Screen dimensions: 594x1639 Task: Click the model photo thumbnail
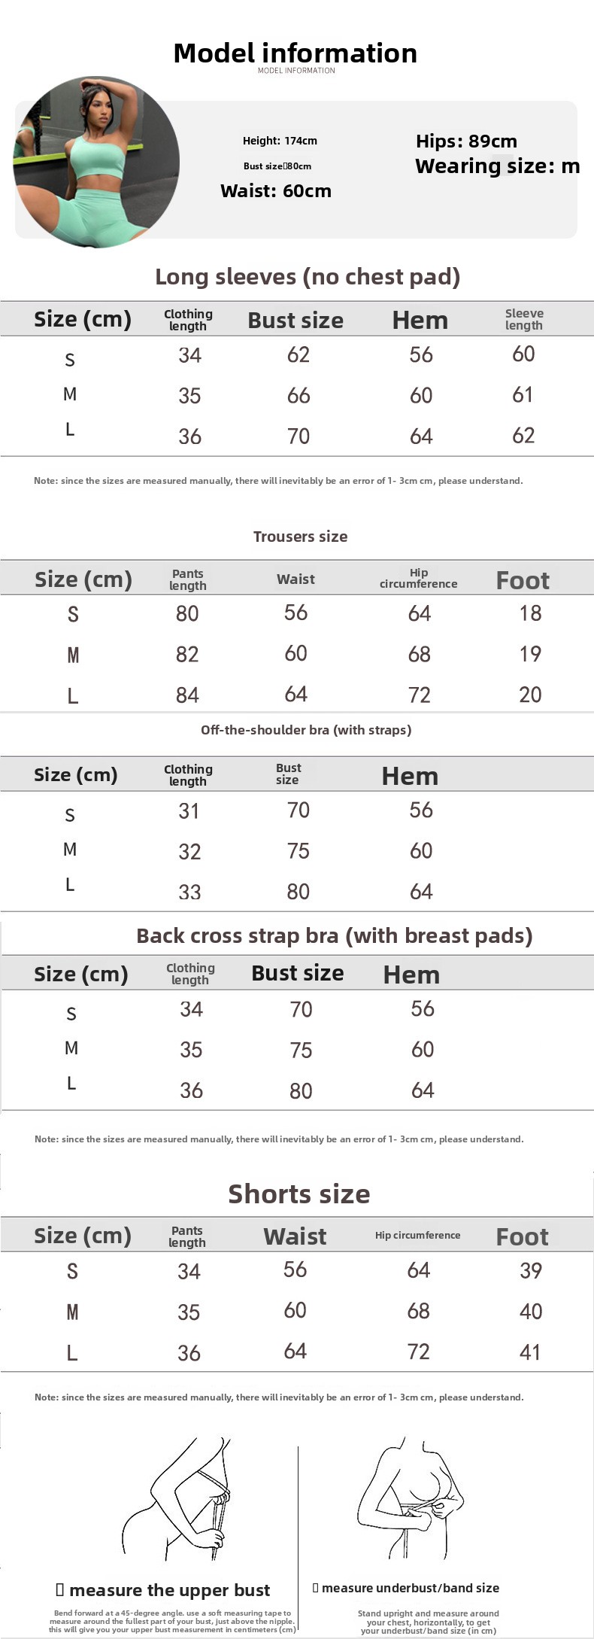(x=96, y=162)
